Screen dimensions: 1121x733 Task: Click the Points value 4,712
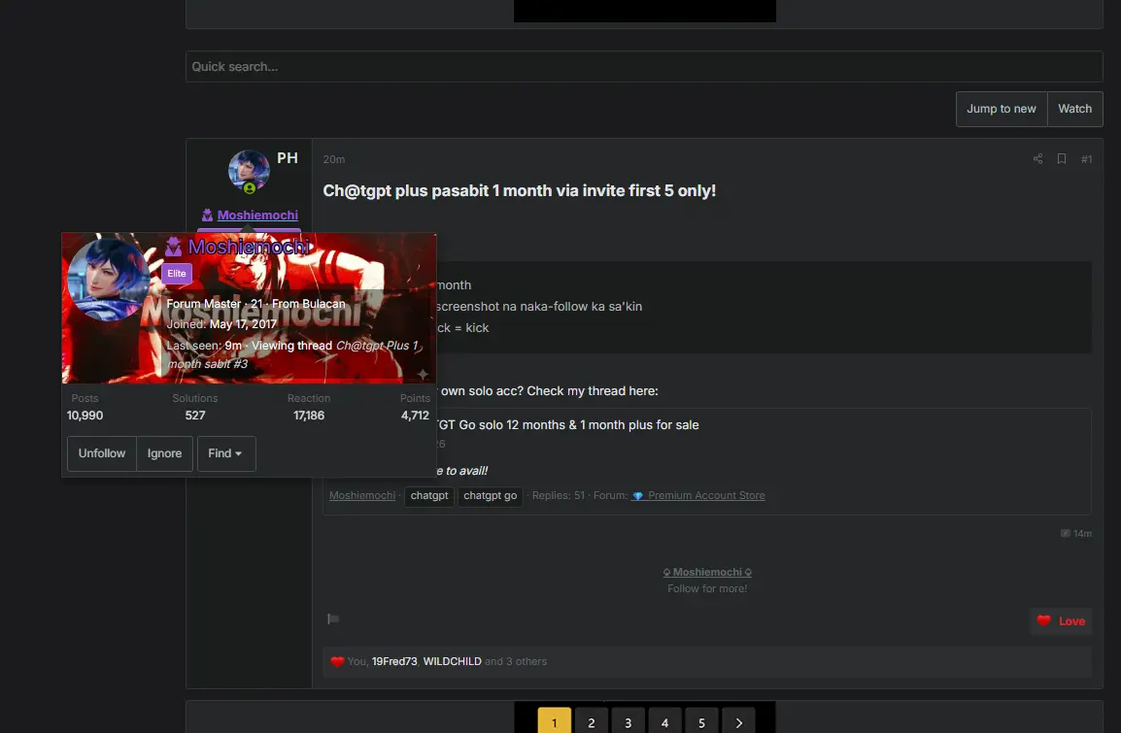pyautogui.click(x=416, y=416)
